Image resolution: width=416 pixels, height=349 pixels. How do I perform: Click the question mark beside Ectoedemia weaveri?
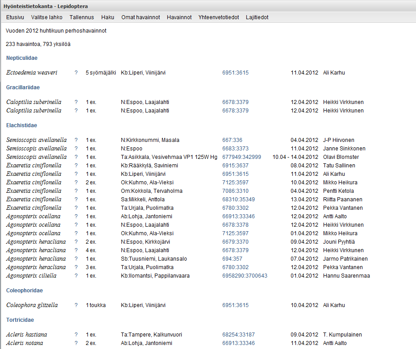[x=76, y=73]
